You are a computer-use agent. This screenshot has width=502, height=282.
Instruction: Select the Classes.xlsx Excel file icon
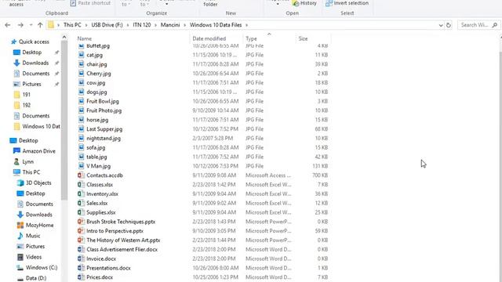81,185
